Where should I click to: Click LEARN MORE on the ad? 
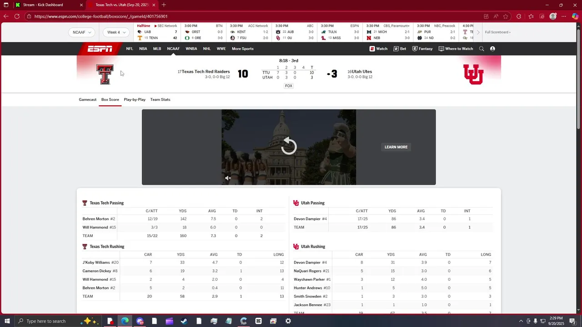(x=396, y=147)
